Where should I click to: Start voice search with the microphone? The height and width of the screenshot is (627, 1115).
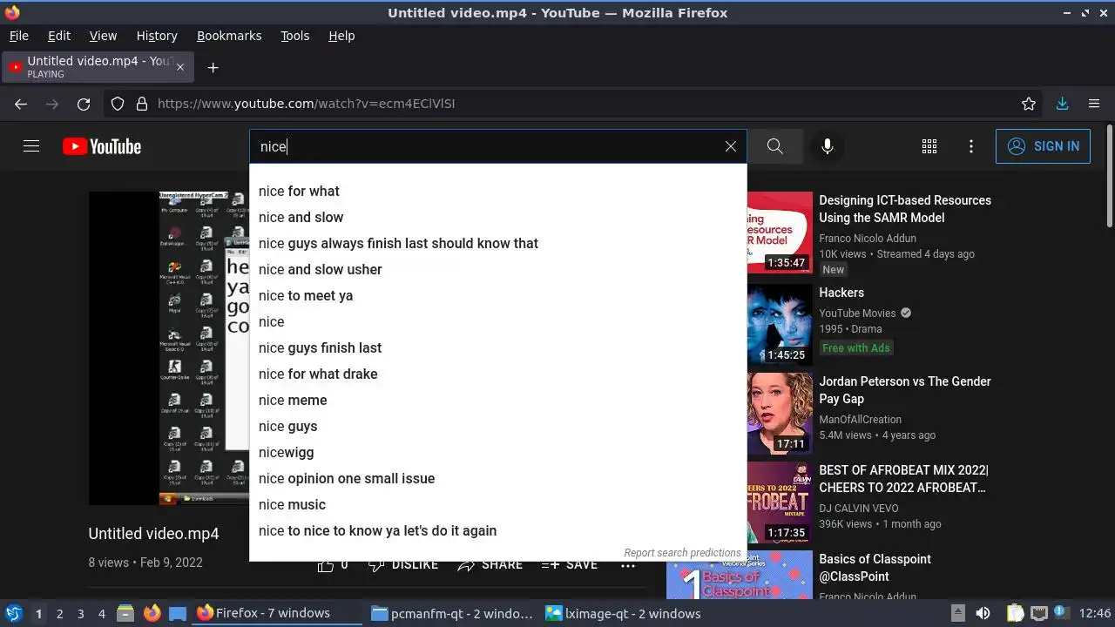[828, 146]
